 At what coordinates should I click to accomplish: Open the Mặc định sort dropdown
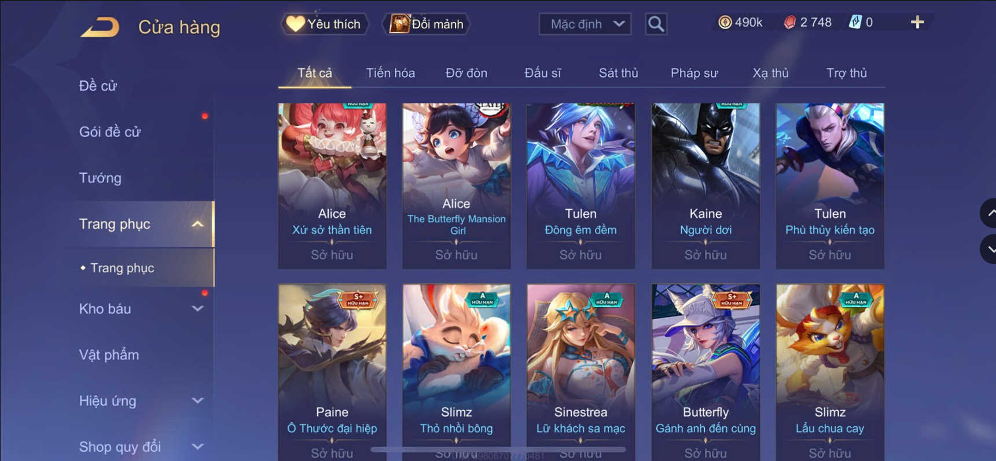585,24
